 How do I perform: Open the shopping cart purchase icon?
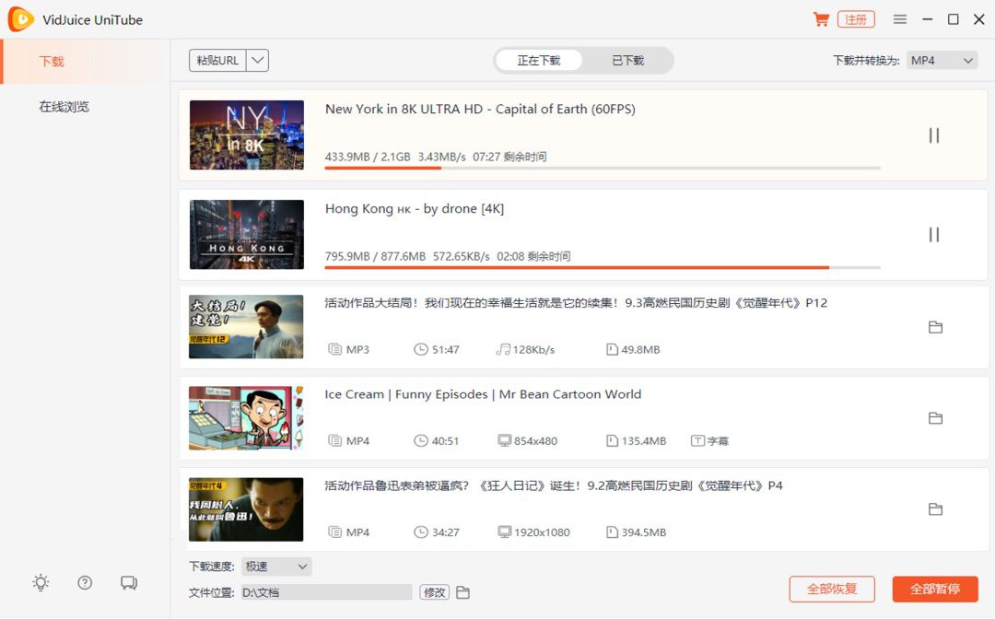(x=821, y=19)
